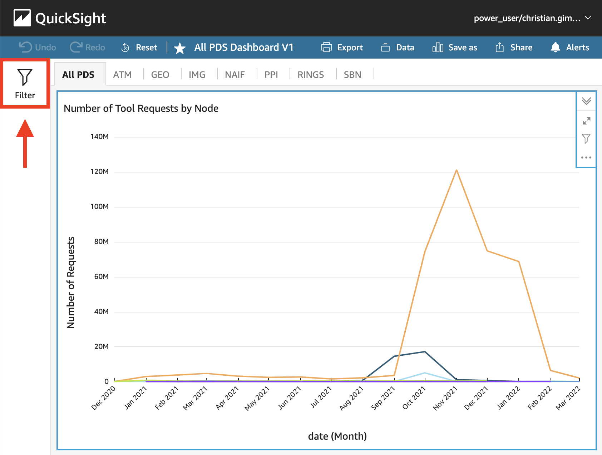
Task: Click the Alerts bell icon
Action: tap(556, 47)
